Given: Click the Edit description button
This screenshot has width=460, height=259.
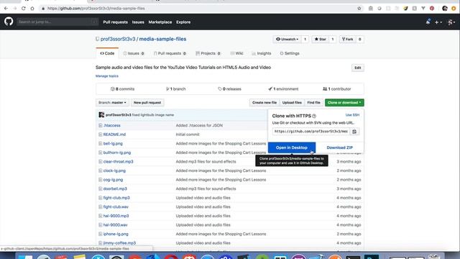Looking at the screenshot, I should pos(358,68).
